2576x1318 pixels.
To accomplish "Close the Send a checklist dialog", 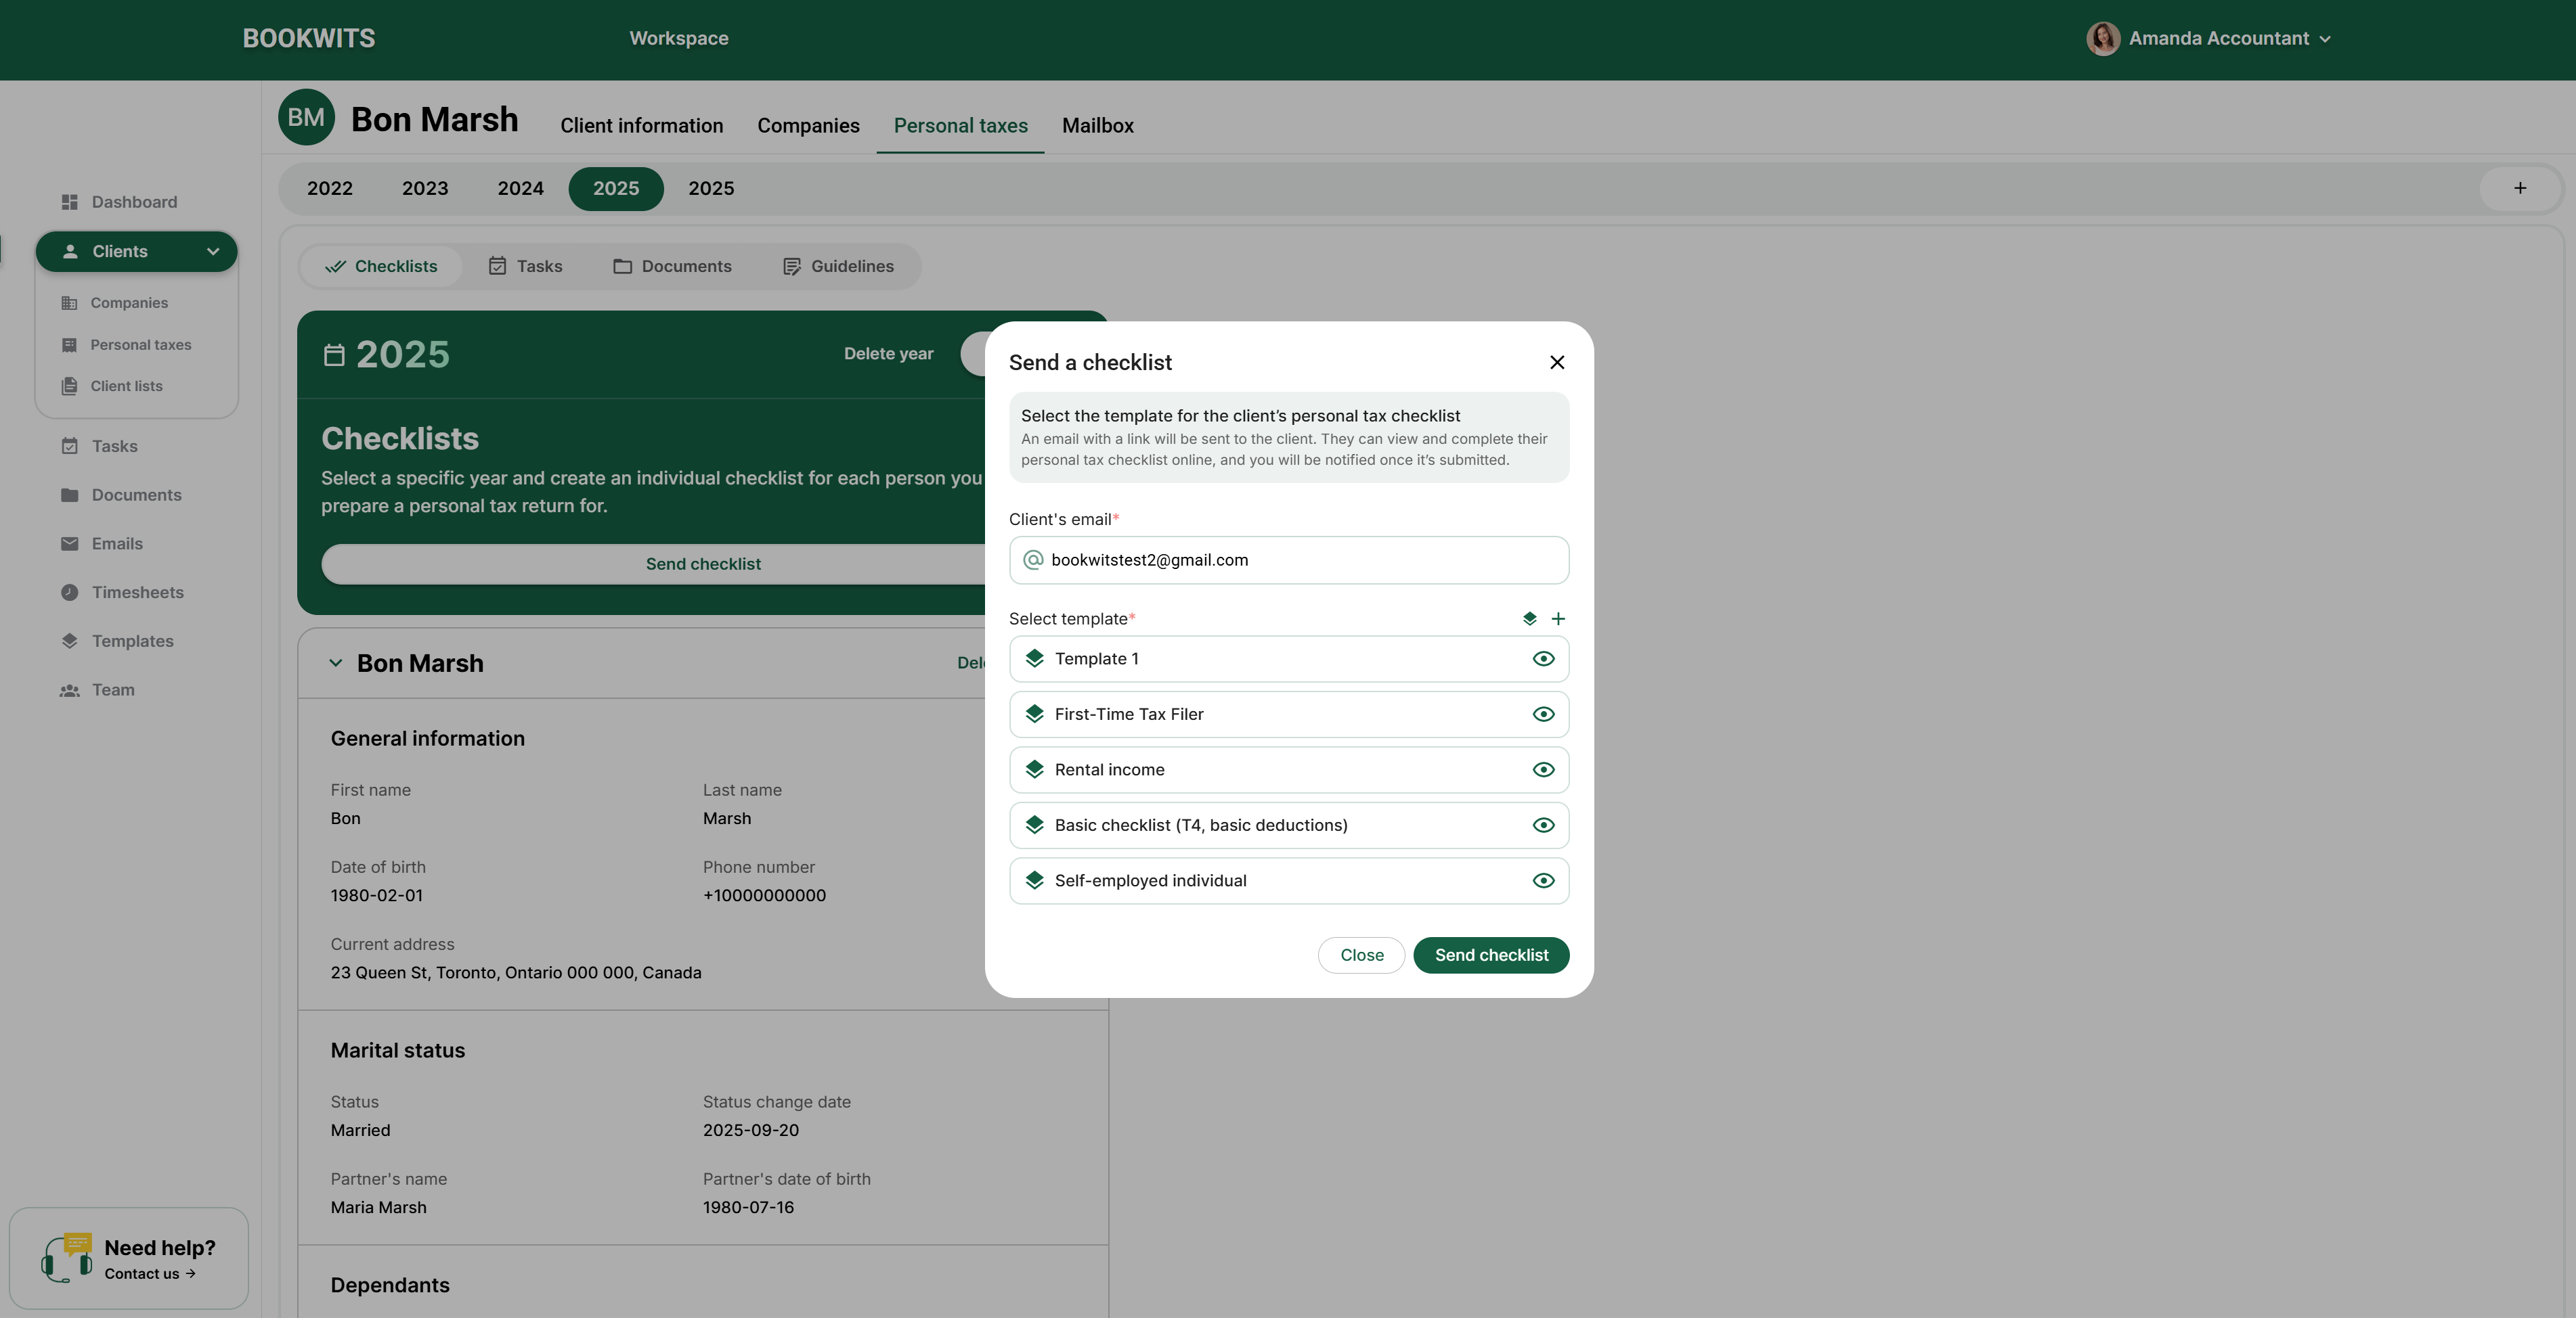I will pyautogui.click(x=1556, y=363).
